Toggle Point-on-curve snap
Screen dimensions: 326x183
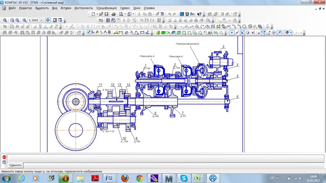pyautogui.click(x=279, y=33)
